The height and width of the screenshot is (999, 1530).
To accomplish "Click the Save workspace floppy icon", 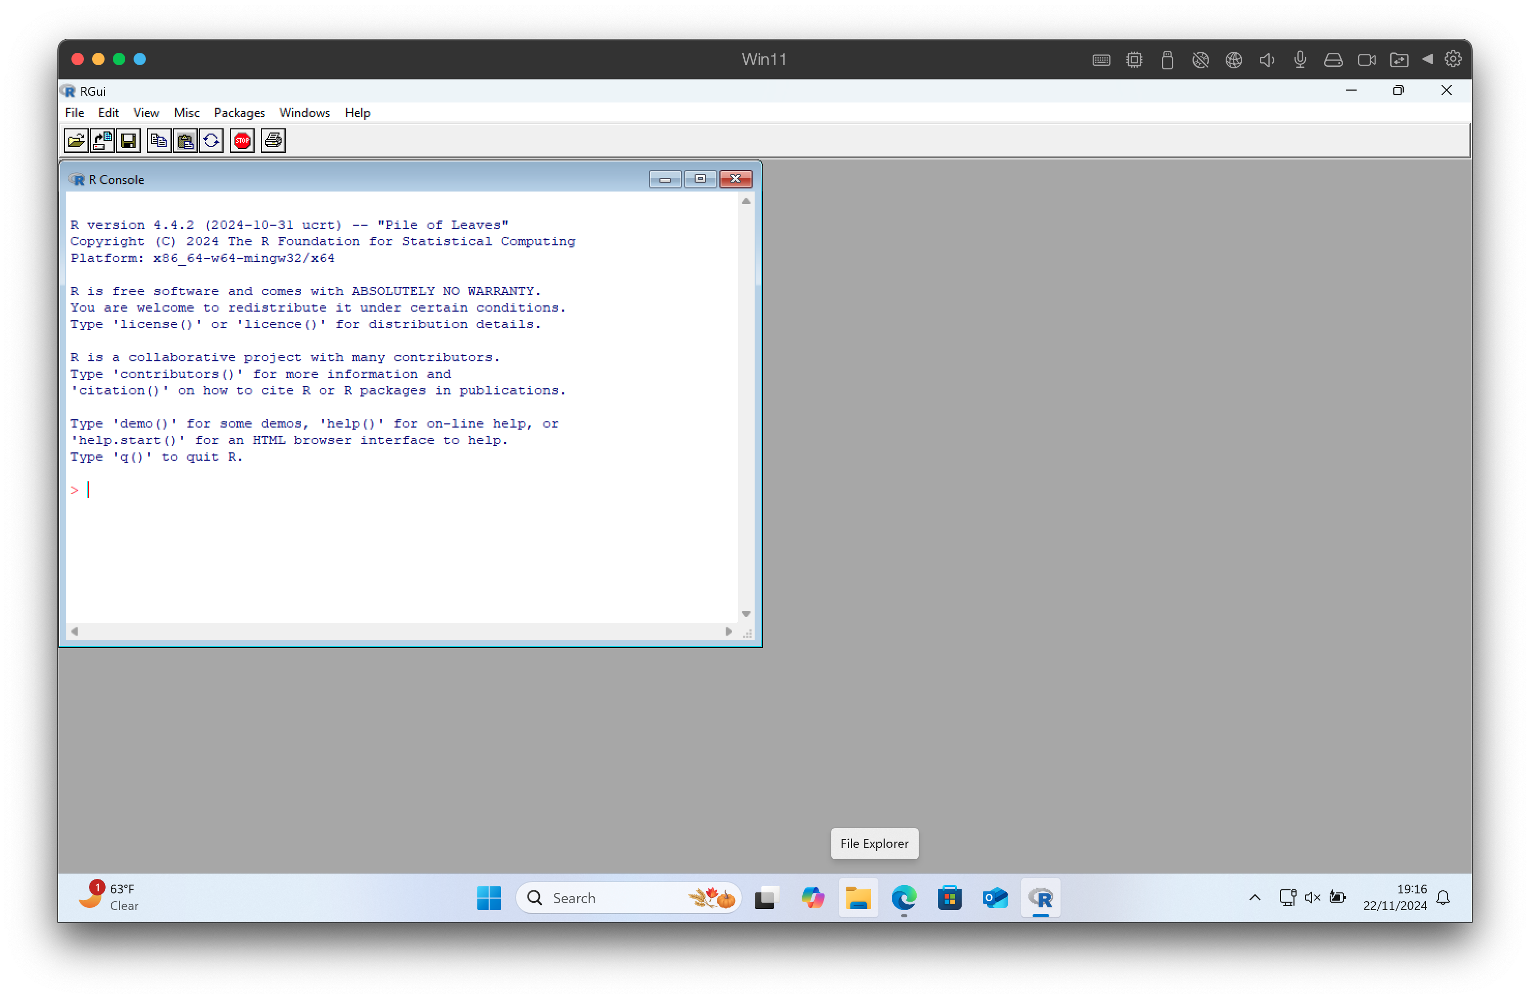I will pyautogui.click(x=128, y=141).
